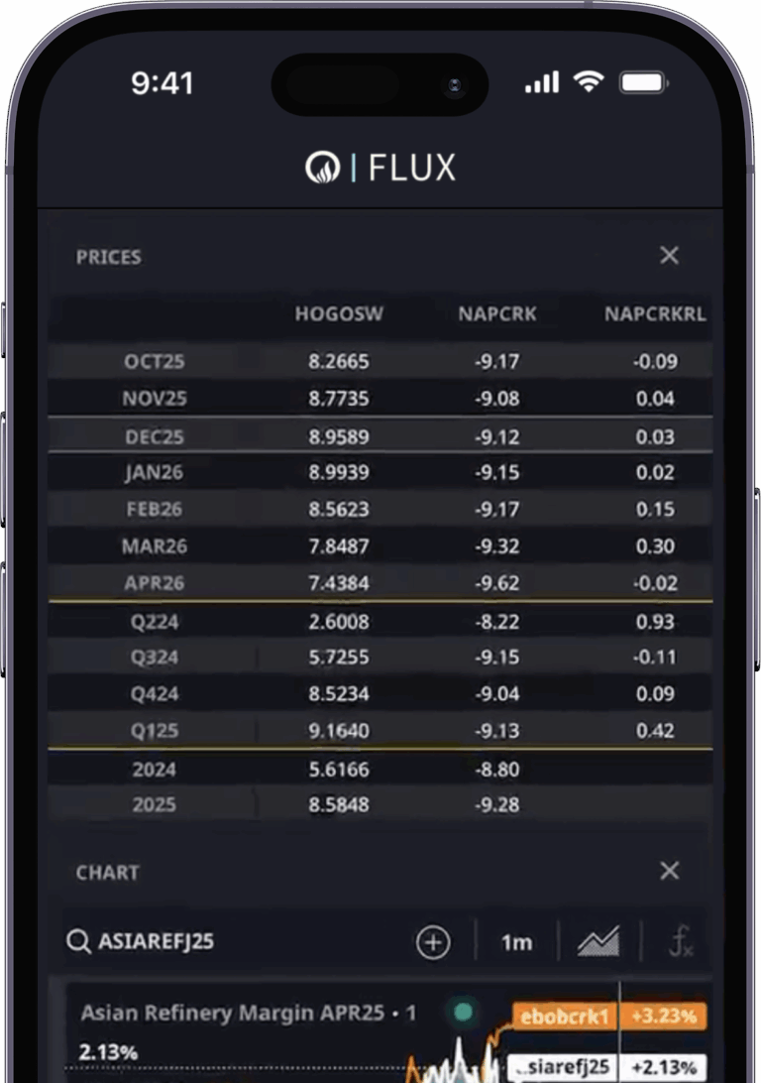
Task: Sort by the HOGOSW column header
Action: pyautogui.click(x=337, y=314)
